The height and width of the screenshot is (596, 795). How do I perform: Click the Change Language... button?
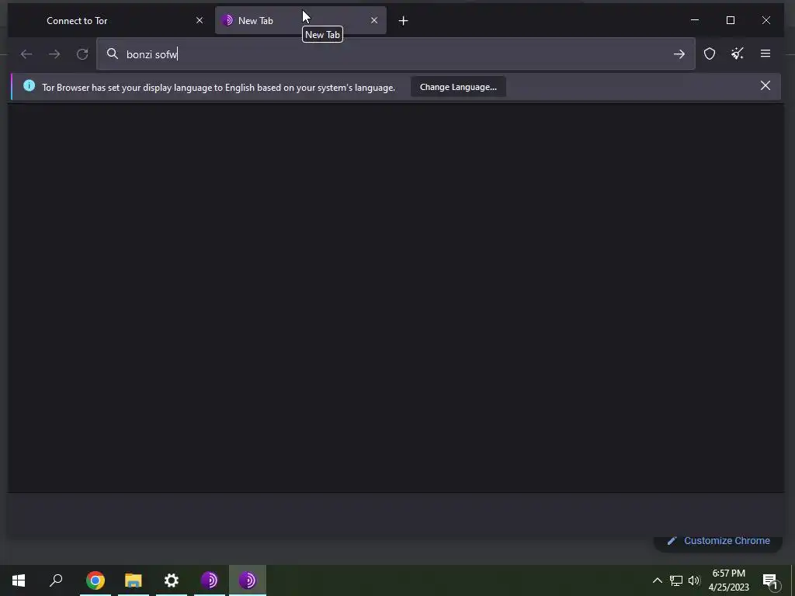(x=458, y=87)
